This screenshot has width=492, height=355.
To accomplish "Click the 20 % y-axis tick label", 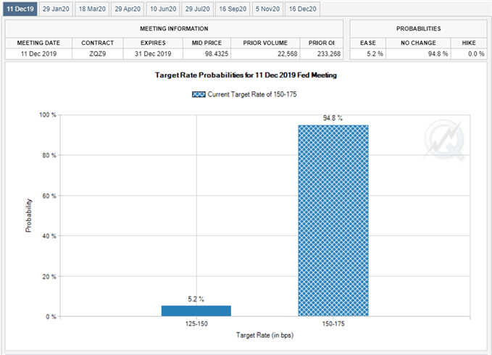I will click(x=49, y=277).
